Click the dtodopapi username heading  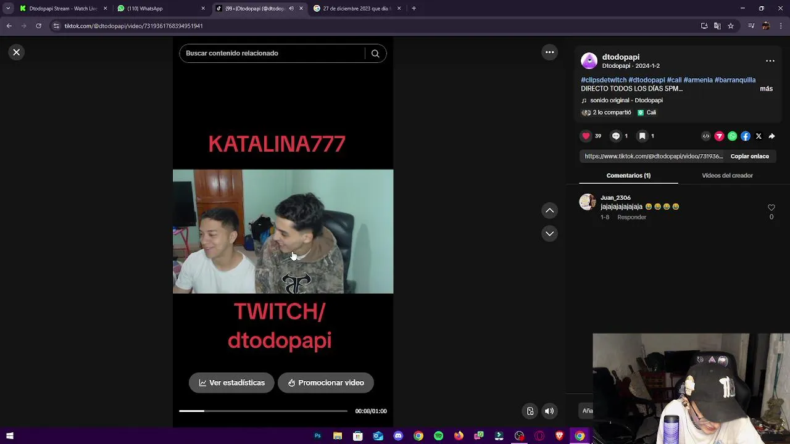[620, 57]
